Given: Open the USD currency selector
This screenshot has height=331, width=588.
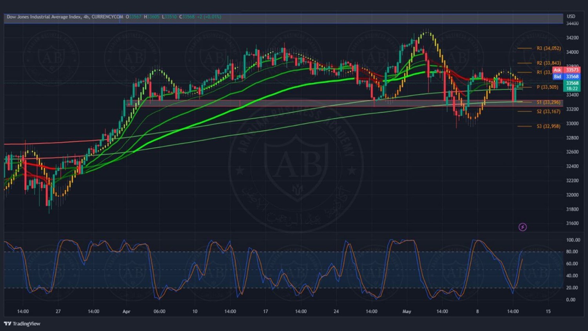Looking at the screenshot, I should coord(571,16).
